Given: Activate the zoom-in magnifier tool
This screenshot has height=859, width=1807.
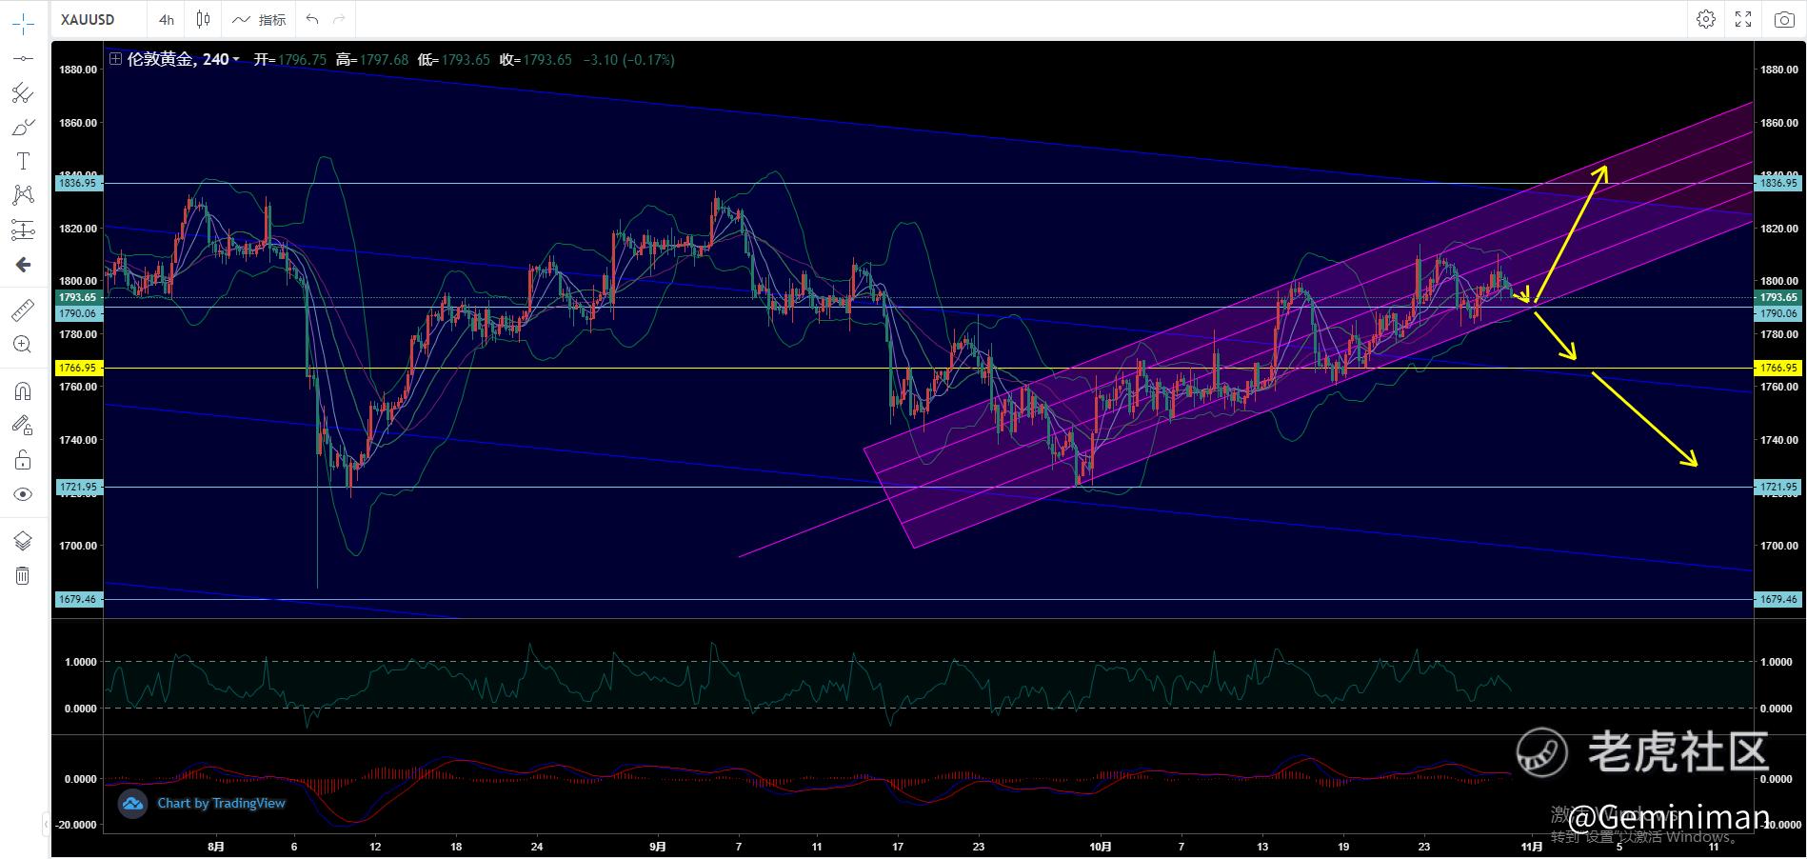Looking at the screenshot, I should click(23, 344).
